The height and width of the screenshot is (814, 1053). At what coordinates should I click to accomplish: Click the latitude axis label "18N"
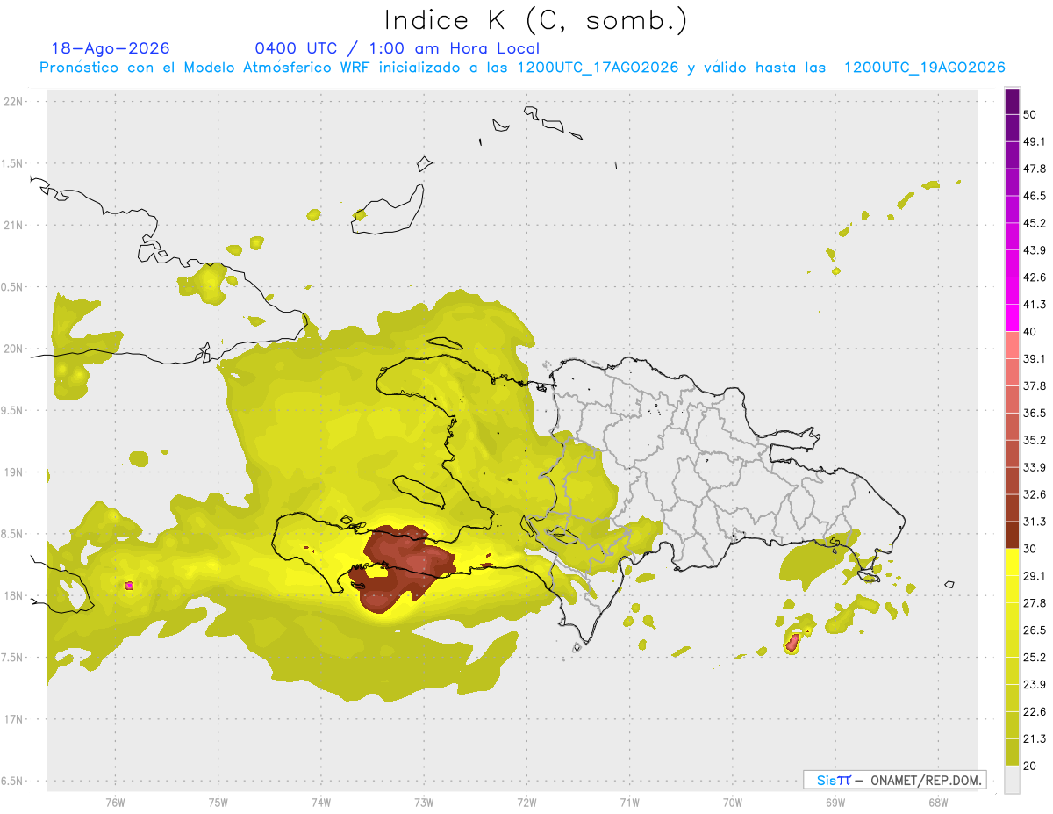pyautogui.click(x=13, y=596)
